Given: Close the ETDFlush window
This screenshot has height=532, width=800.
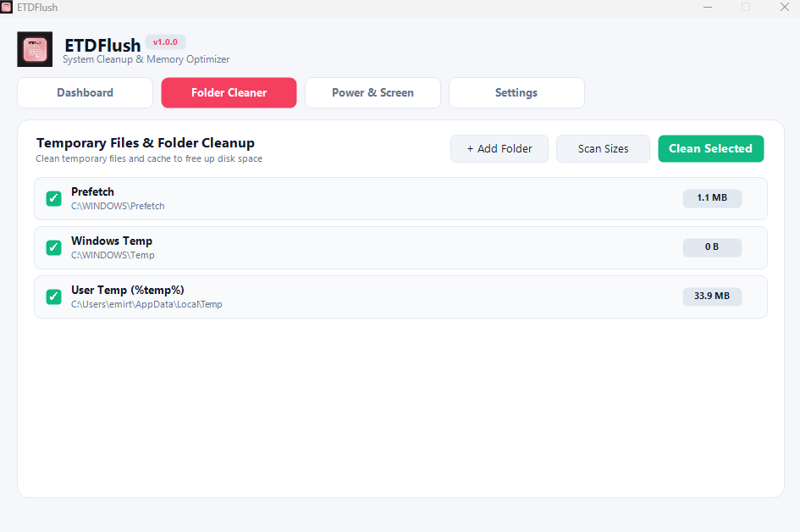Looking at the screenshot, I should [785, 7].
